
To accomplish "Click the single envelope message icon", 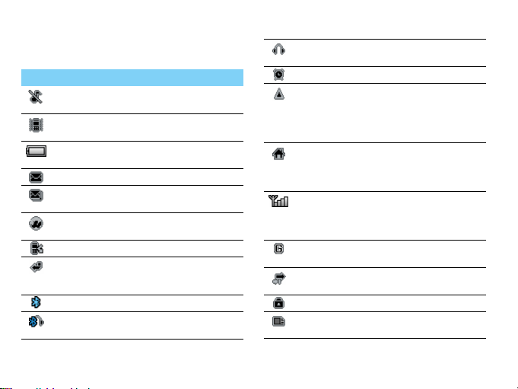I will point(36,177).
